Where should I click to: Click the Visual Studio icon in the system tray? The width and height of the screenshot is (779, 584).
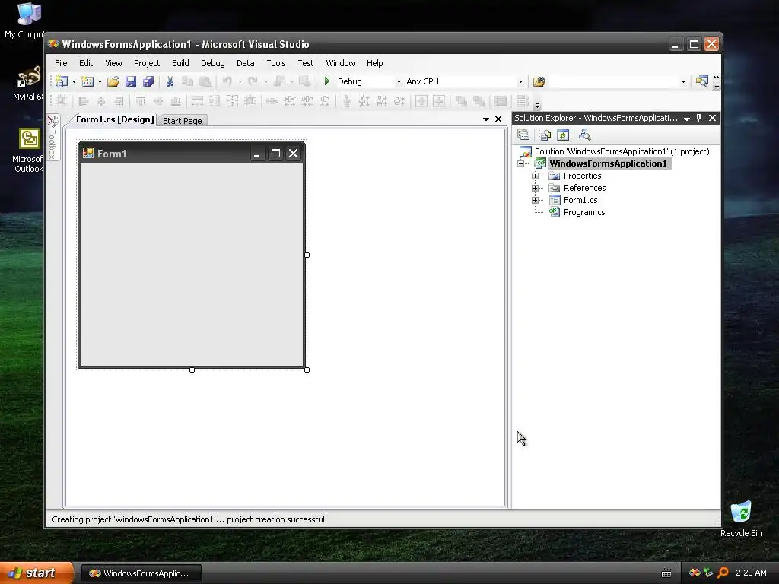click(x=695, y=573)
